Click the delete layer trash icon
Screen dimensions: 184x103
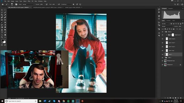point(181,98)
